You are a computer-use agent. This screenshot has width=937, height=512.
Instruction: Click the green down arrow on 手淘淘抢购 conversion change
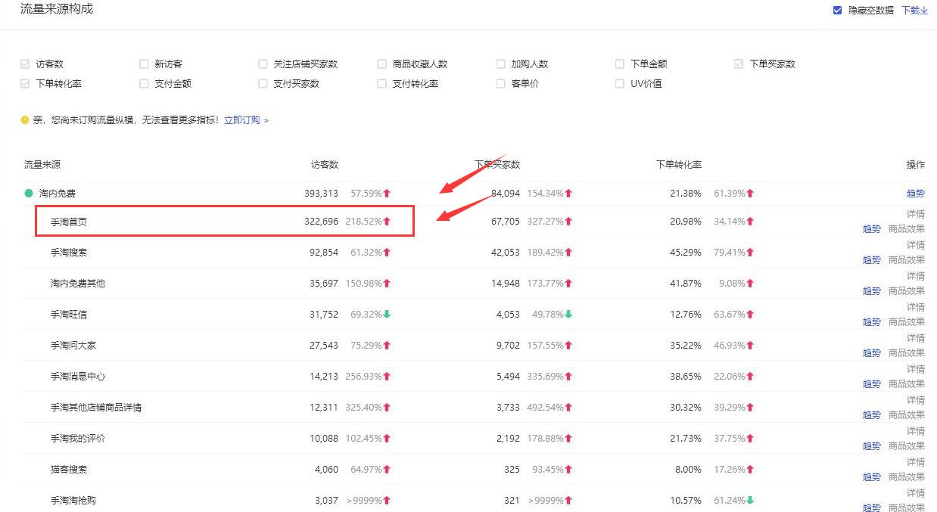752,500
